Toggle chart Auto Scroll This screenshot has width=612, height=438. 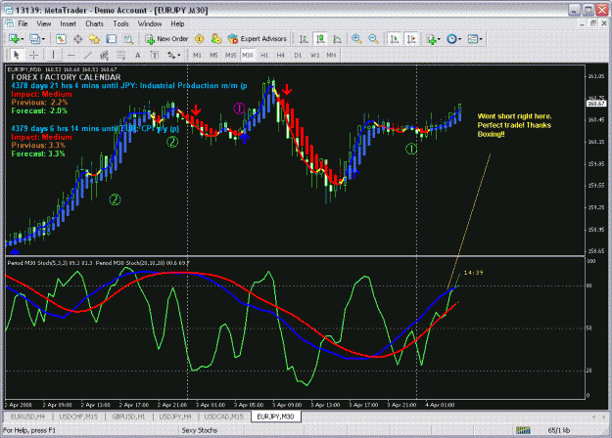pyautogui.click(x=395, y=39)
